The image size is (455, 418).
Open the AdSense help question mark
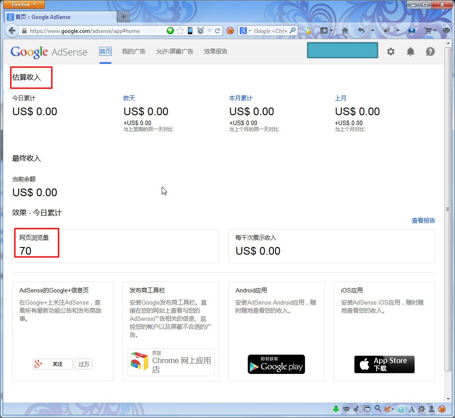(430, 52)
